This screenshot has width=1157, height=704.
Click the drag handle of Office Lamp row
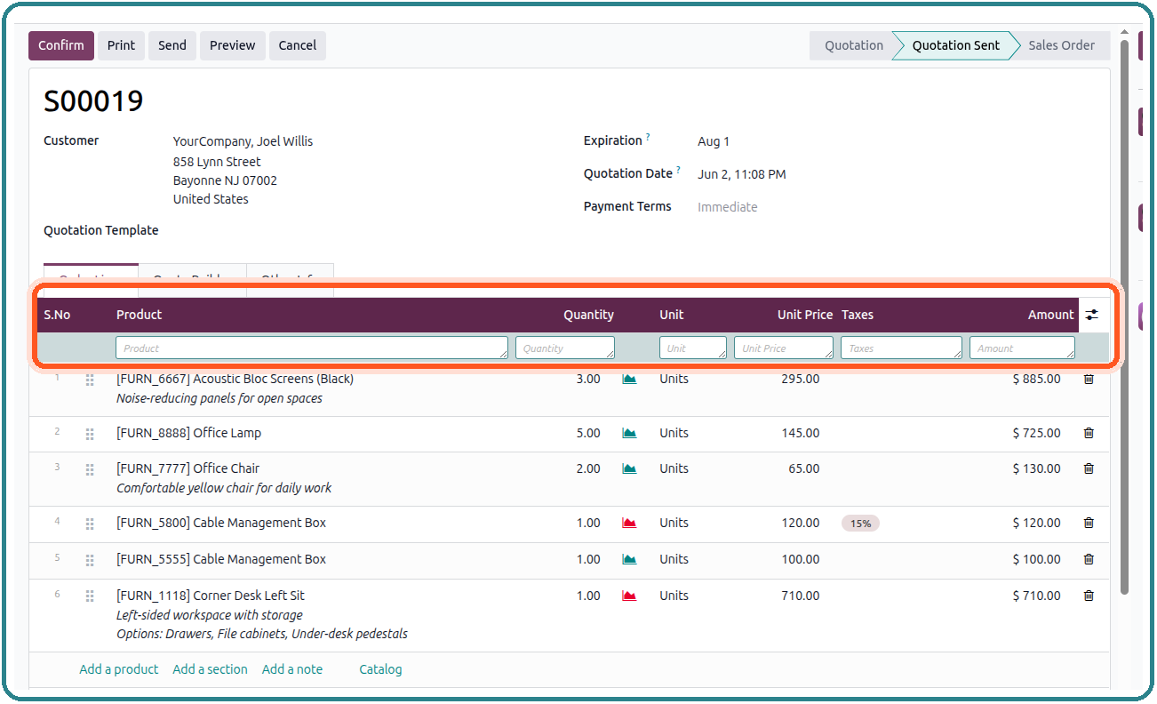coord(90,435)
